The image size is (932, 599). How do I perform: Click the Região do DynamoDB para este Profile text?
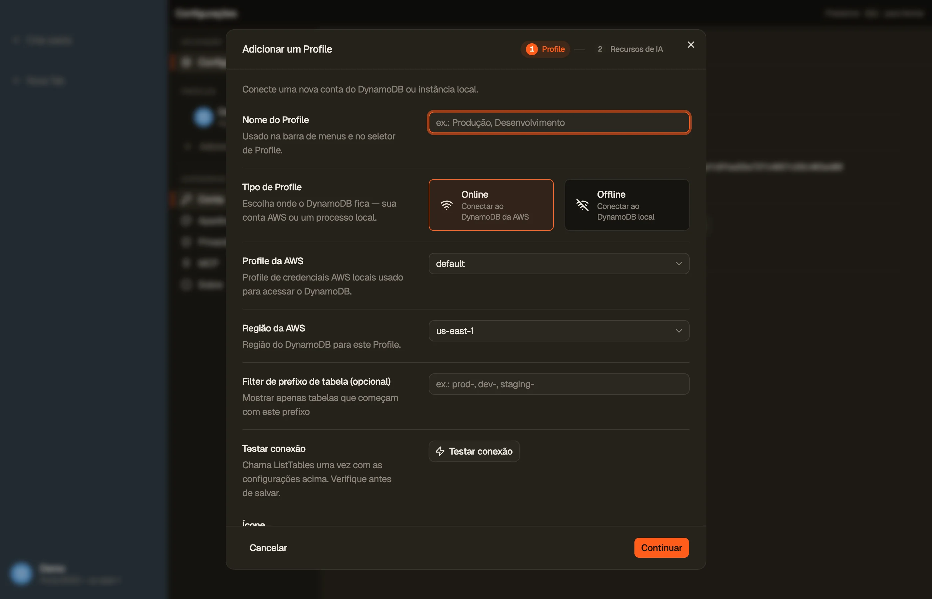pos(321,345)
